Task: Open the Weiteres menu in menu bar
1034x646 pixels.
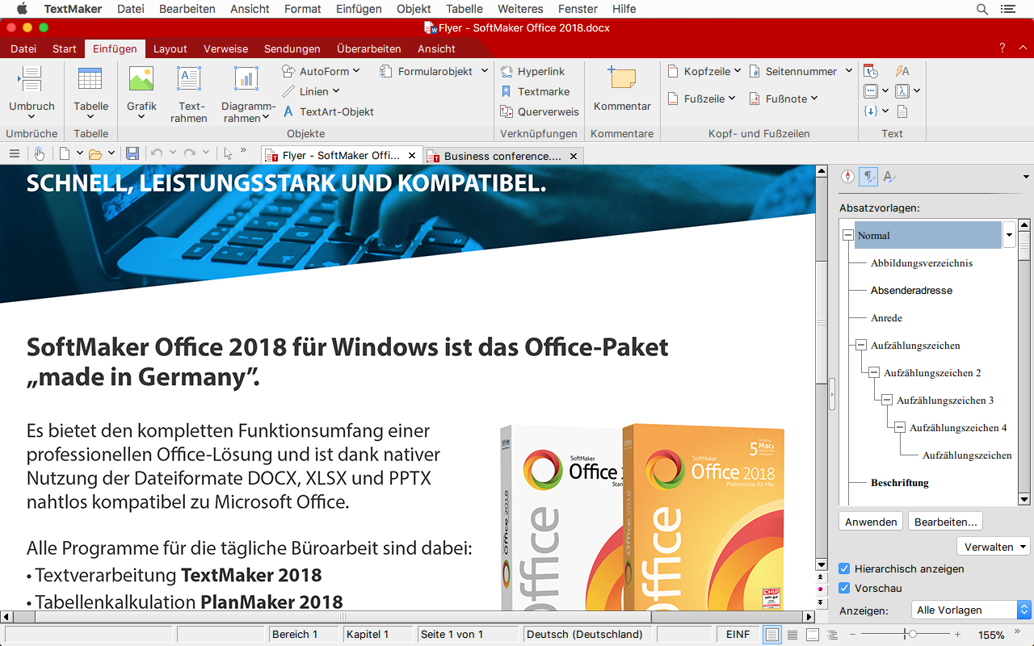Action: pyautogui.click(x=520, y=9)
